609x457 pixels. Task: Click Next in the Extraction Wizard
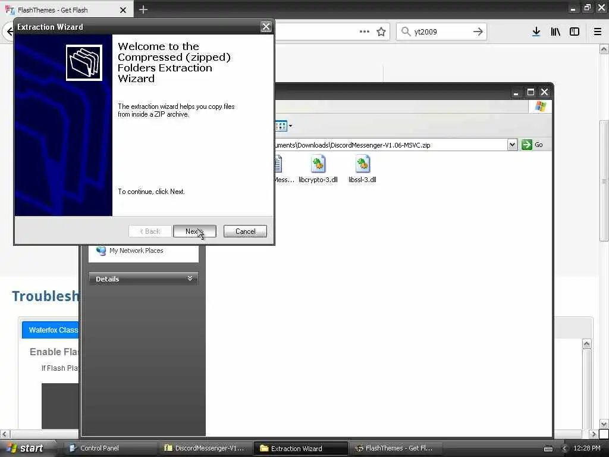click(194, 231)
